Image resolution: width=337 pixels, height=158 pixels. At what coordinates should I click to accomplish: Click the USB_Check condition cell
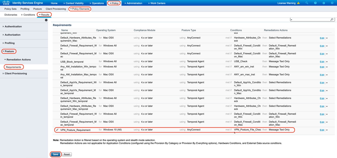tap(241, 61)
